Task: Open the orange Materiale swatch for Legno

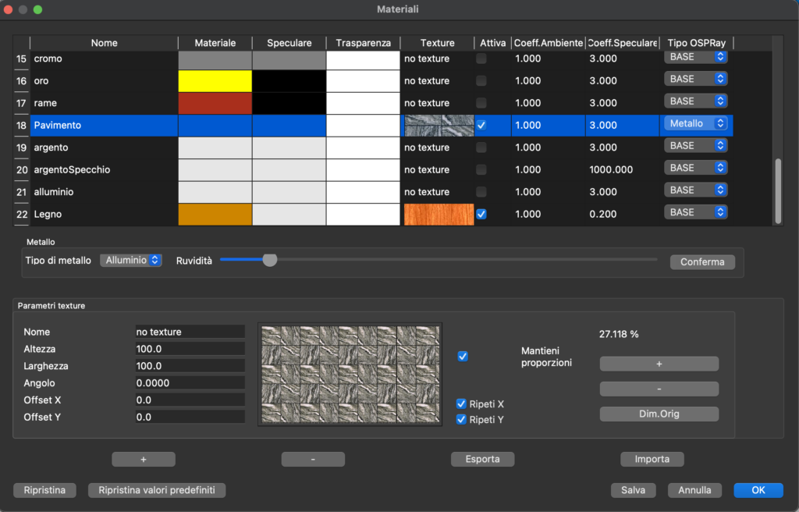Action: 215,214
